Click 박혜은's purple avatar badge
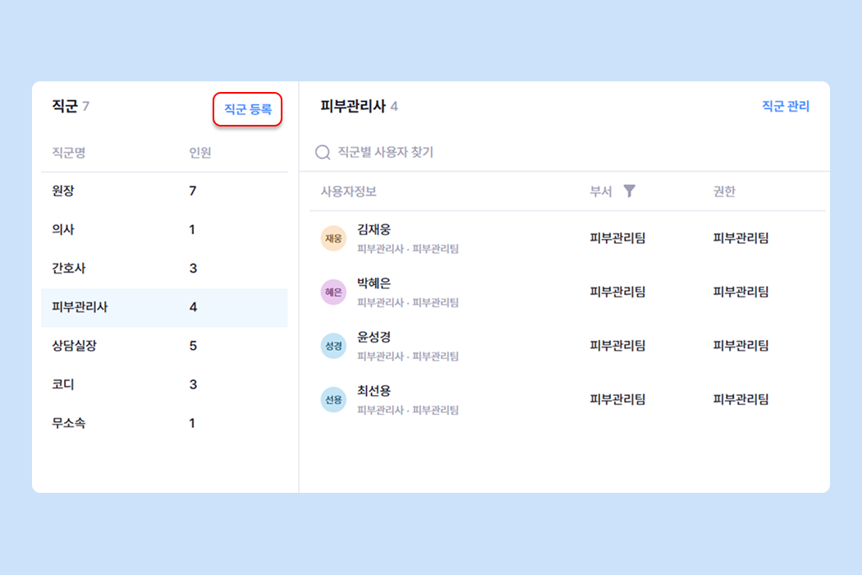 pos(333,292)
